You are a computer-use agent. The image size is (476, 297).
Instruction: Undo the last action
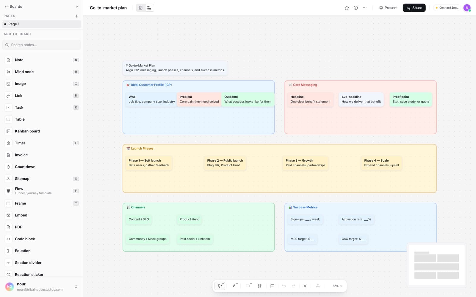click(x=284, y=286)
